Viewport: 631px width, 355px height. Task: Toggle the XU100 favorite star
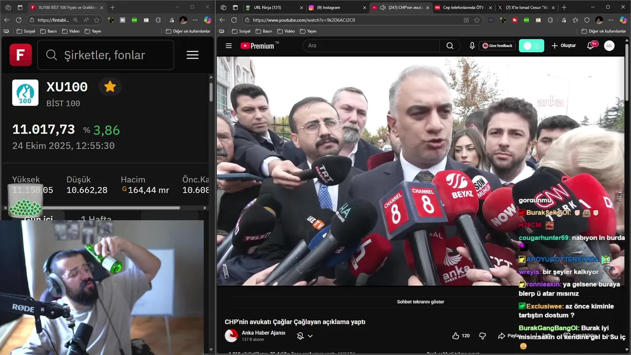tap(110, 87)
